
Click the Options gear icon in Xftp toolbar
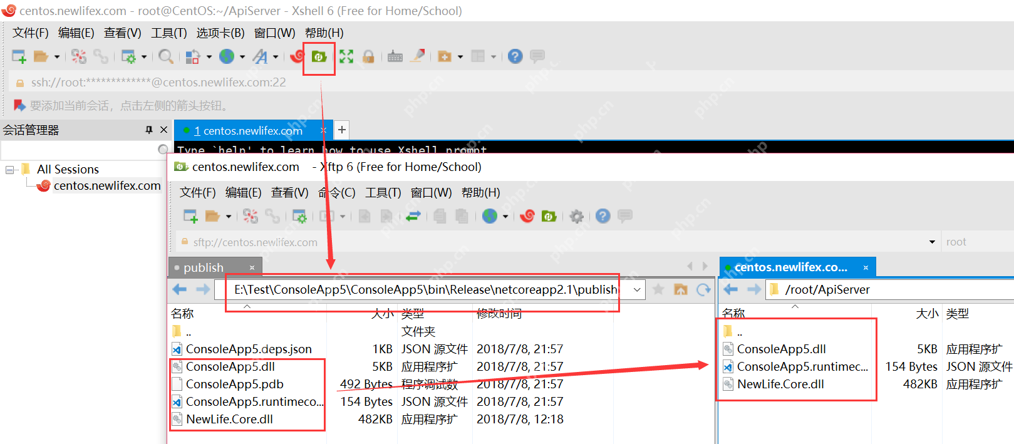[576, 216]
